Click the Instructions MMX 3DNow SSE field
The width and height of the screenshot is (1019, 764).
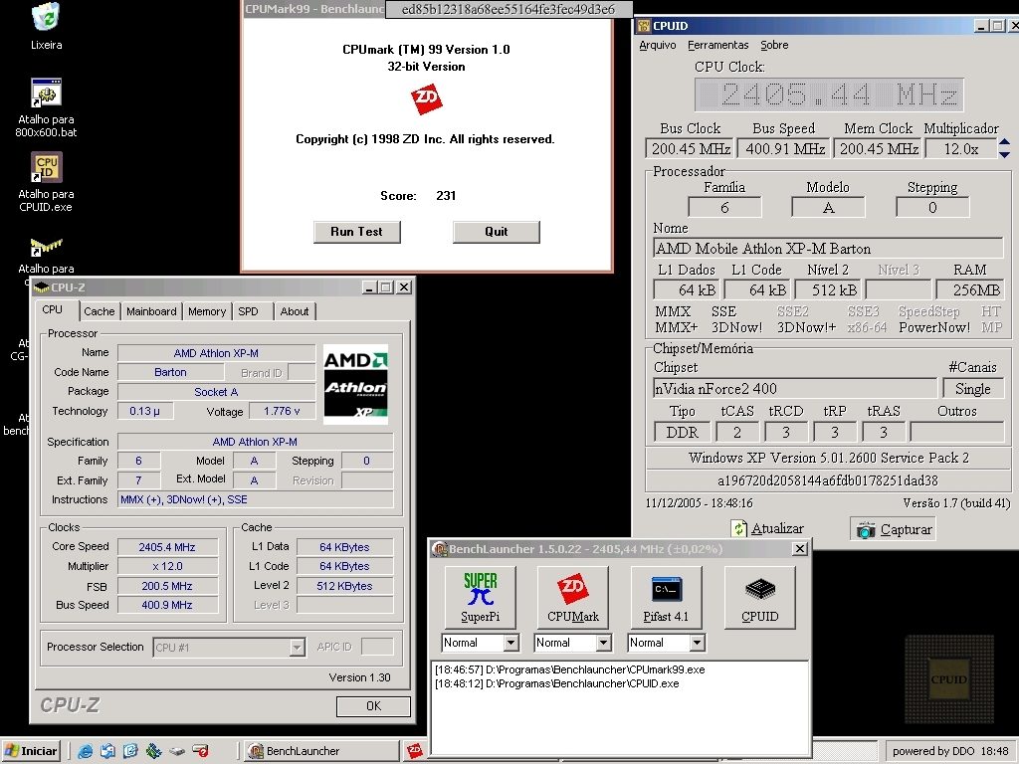click(x=256, y=499)
